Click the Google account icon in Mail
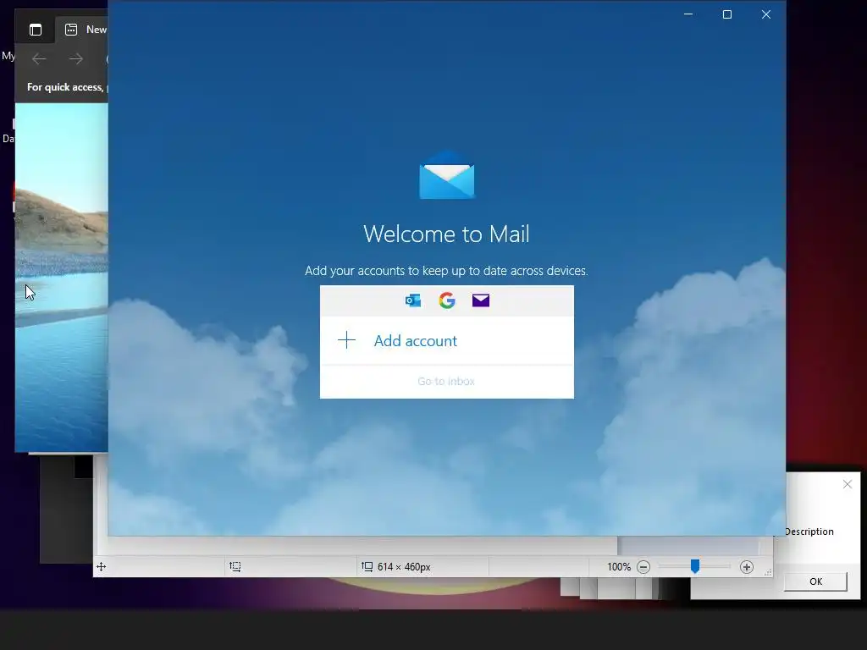867x650 pixels. (447, 300)
